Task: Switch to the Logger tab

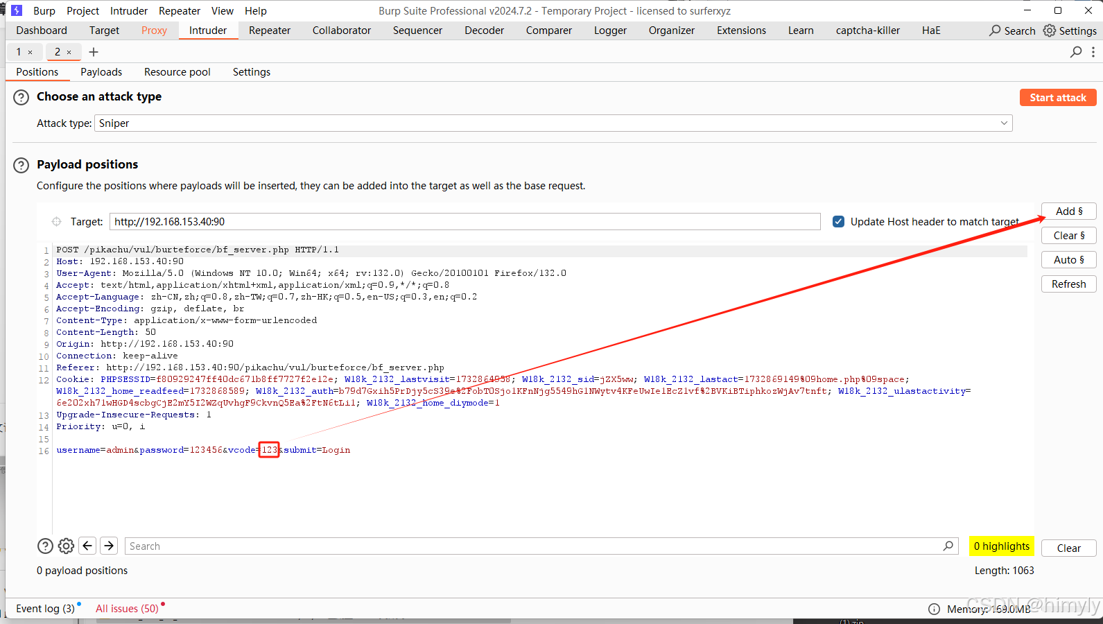Action: click(610, 31)
